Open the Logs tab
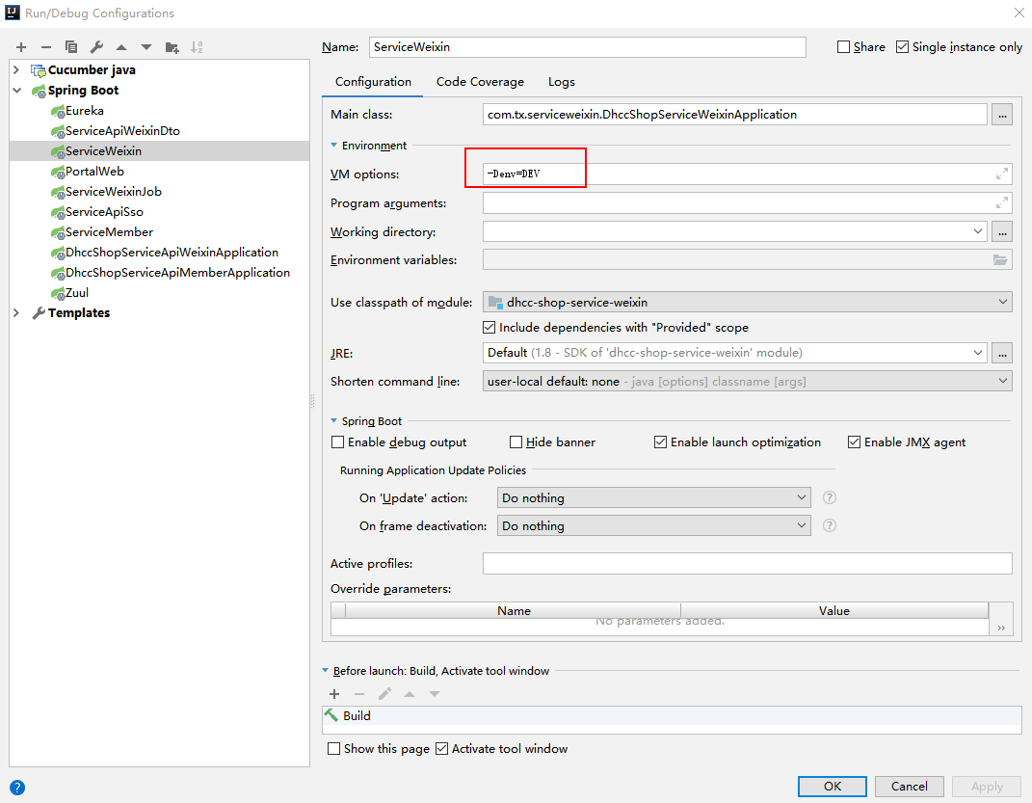The width and height of the screenshot is (1032, 803). (562, 82)
